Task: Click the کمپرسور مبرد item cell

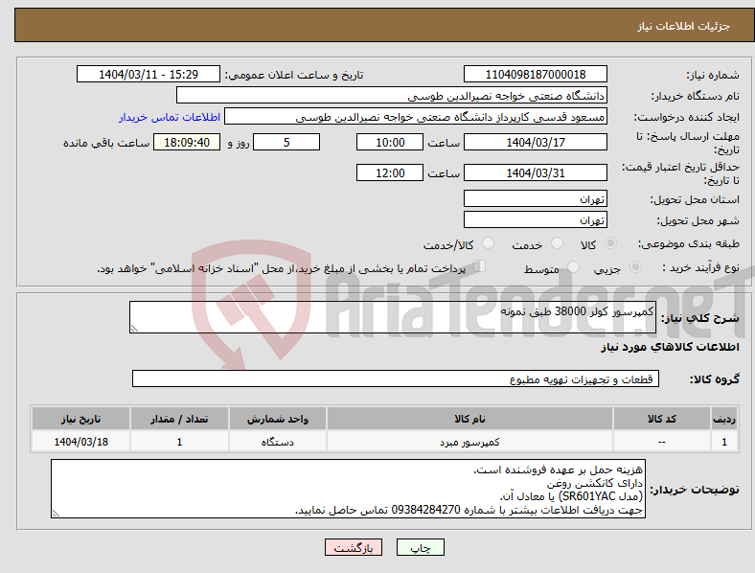Action: point(469,442)
